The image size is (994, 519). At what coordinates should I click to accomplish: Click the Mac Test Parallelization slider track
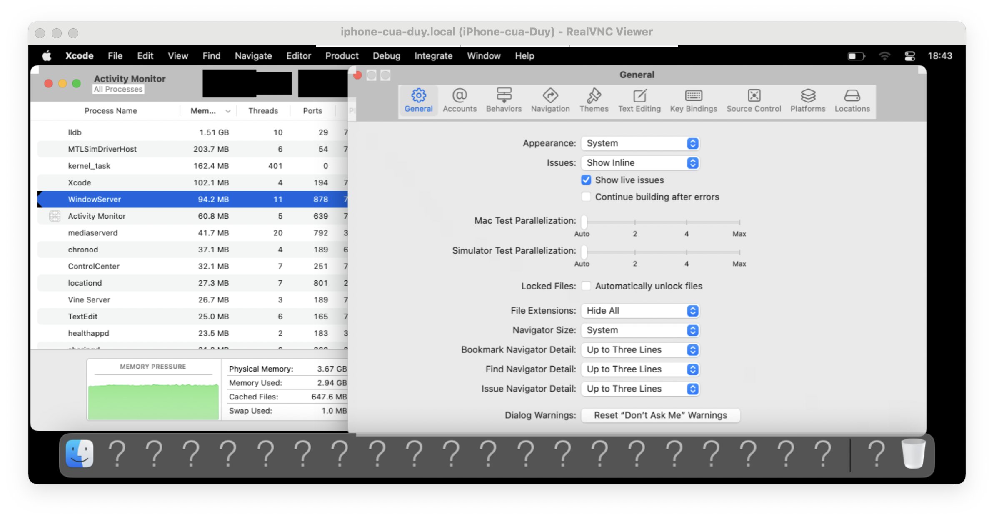662,222
